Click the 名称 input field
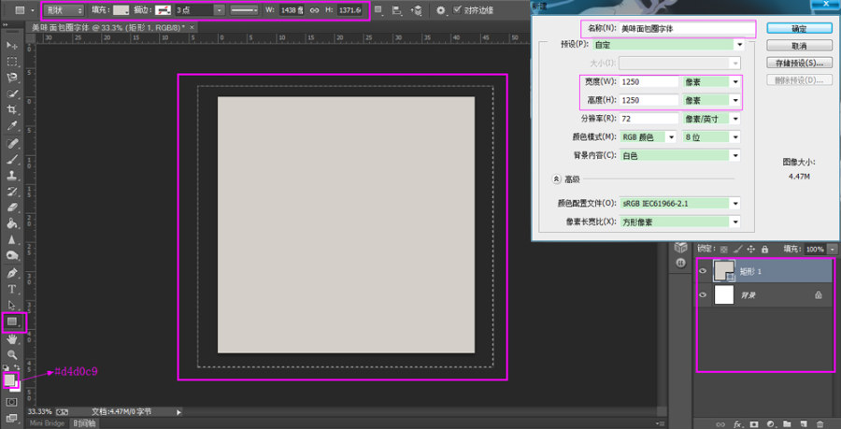 pos(686,29)
